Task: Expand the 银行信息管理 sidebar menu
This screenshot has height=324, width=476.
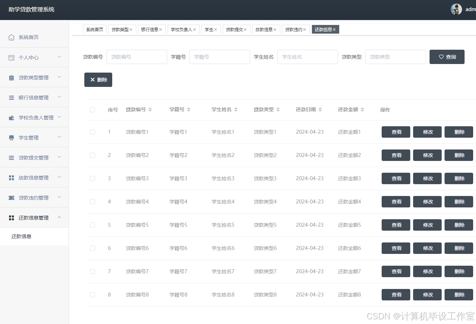Action: coord(59,97)
